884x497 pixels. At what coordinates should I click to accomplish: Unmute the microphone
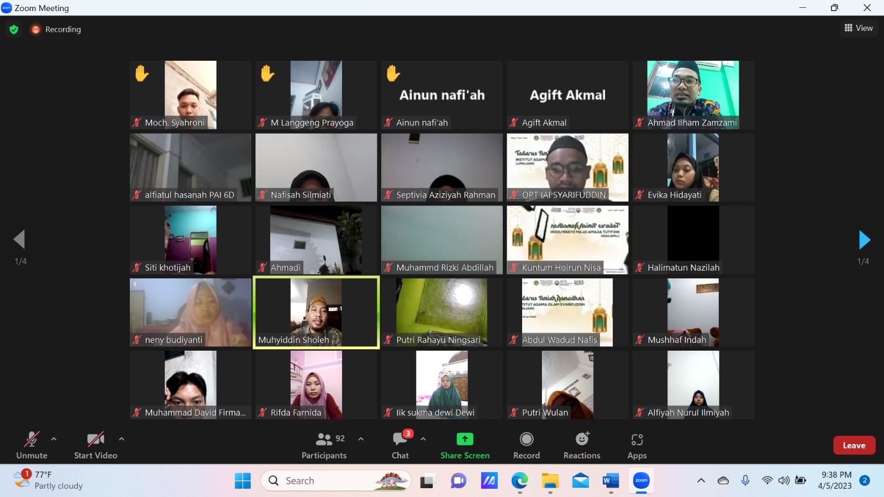pos(31,445)
